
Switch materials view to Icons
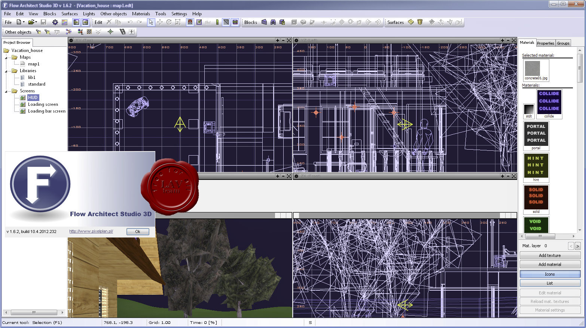coord(550,274)
